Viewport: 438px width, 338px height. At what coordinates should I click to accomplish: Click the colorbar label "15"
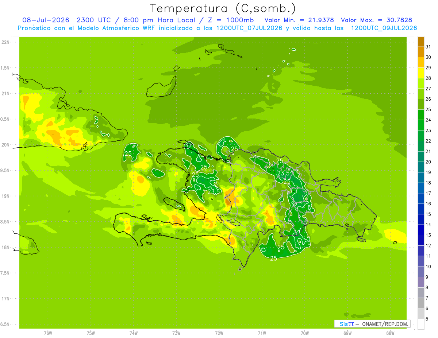pos(429,214)
